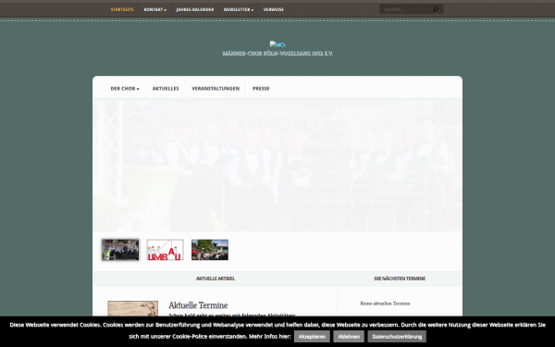Click the Aktuelle Artikel section header
The width and height of the screenshot is (555, 347).
click(x=216, y=279)
